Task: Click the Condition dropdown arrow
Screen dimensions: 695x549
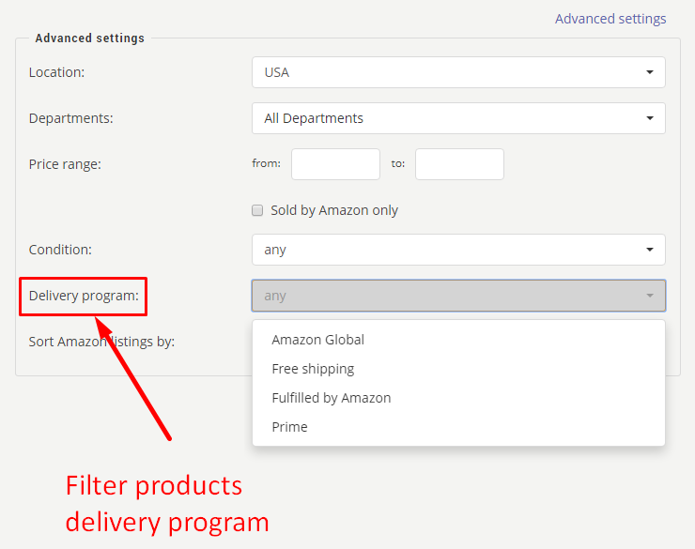Action: point(649,250)
